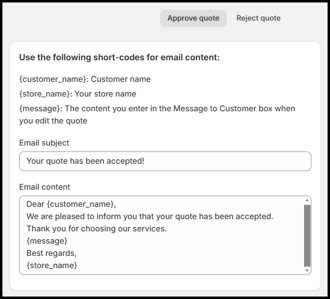Image resolution: width=330 pixels, height=299 pixels.
Task: Click the 'Email content' label
Action: [x=45, y=187]
